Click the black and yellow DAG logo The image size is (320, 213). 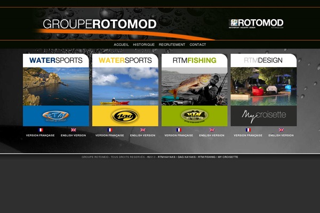(125, 116)
